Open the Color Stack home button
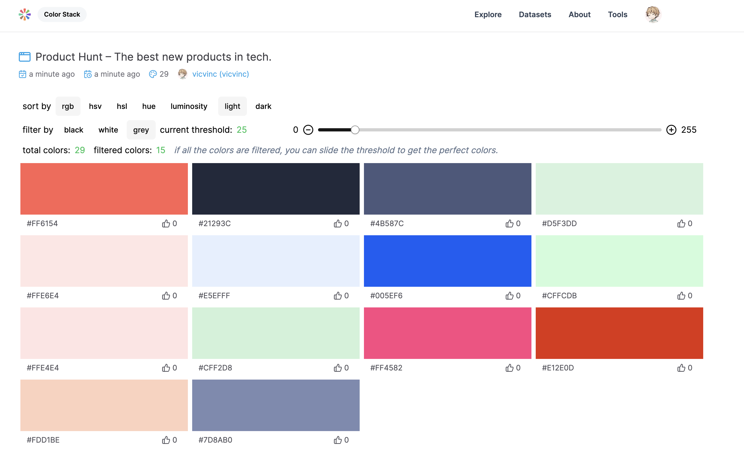Viewport: 744px width, 463px height. click(x=62, y=14)
